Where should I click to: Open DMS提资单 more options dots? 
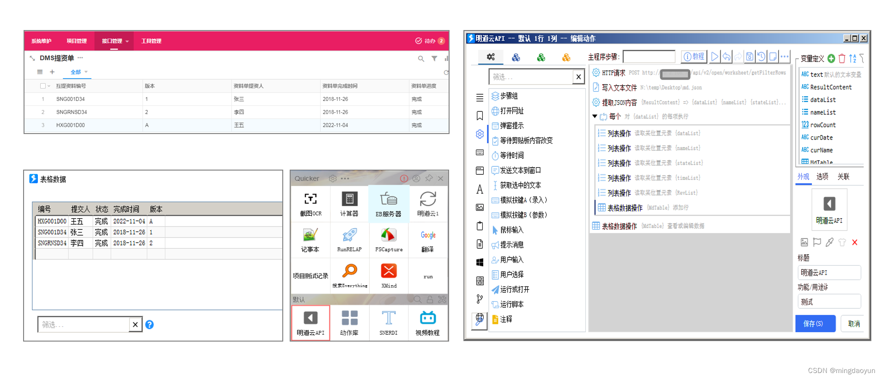pos(80,58)
